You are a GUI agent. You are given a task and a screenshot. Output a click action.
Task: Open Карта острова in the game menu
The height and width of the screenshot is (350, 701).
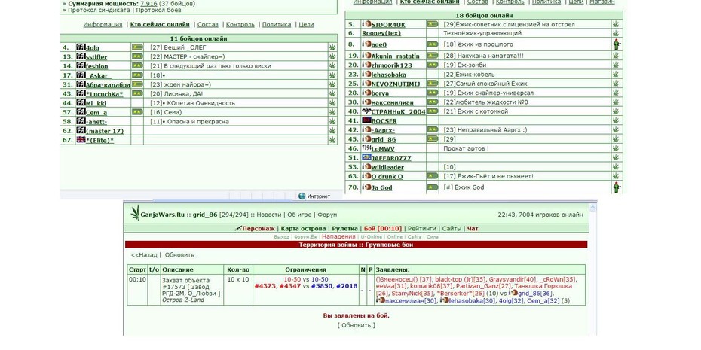[304, 229]
